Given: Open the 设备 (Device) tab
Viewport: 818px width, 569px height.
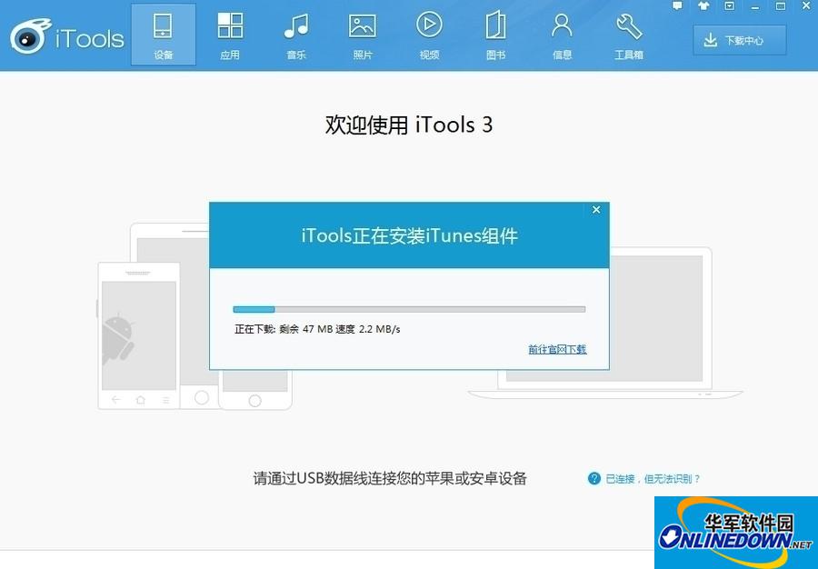Looking at the screenshot, I should [x=164, y=35].
